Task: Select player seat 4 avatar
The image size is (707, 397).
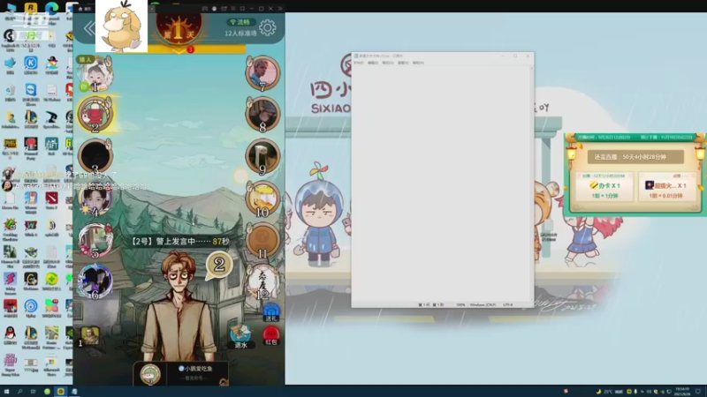Action: [95, 198]
